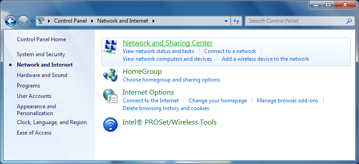Click View network status and tasks
The height and width of the screenshot is (164, 359).
pos(159,51)
